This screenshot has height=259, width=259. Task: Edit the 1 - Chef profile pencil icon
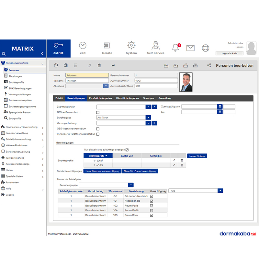point(174,160)
